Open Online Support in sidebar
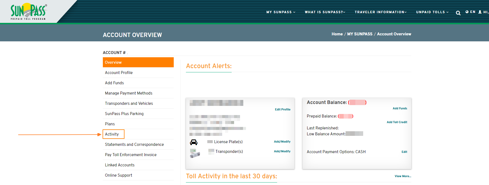 click(x=138, y=175)
